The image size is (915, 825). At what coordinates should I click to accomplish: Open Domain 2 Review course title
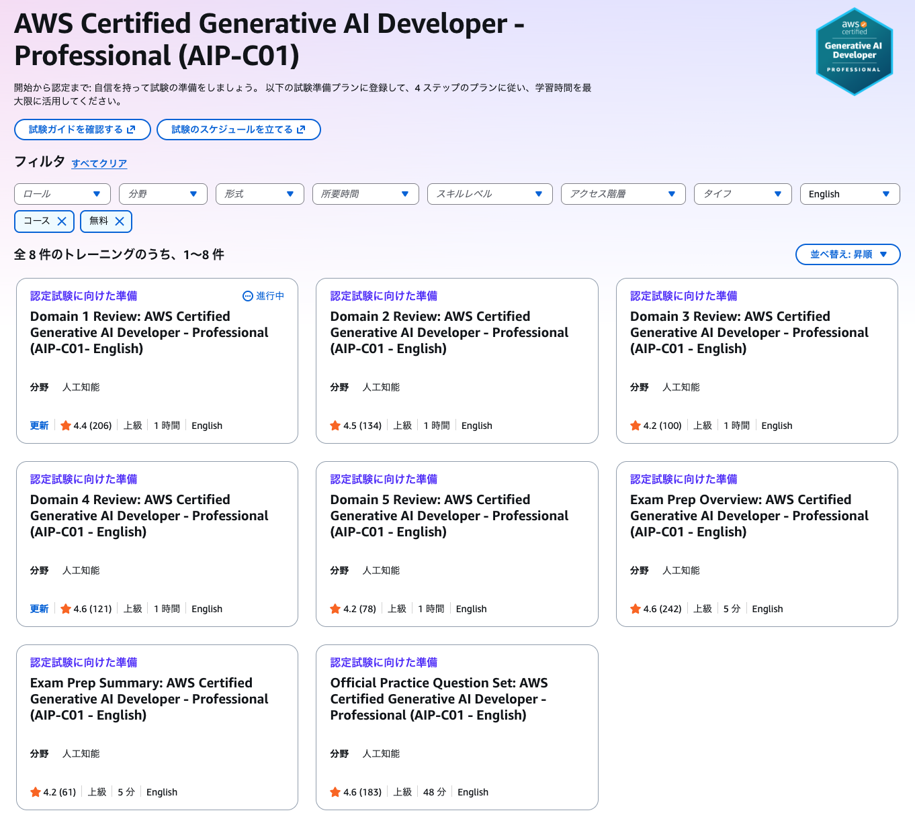[x=449, y=332]
